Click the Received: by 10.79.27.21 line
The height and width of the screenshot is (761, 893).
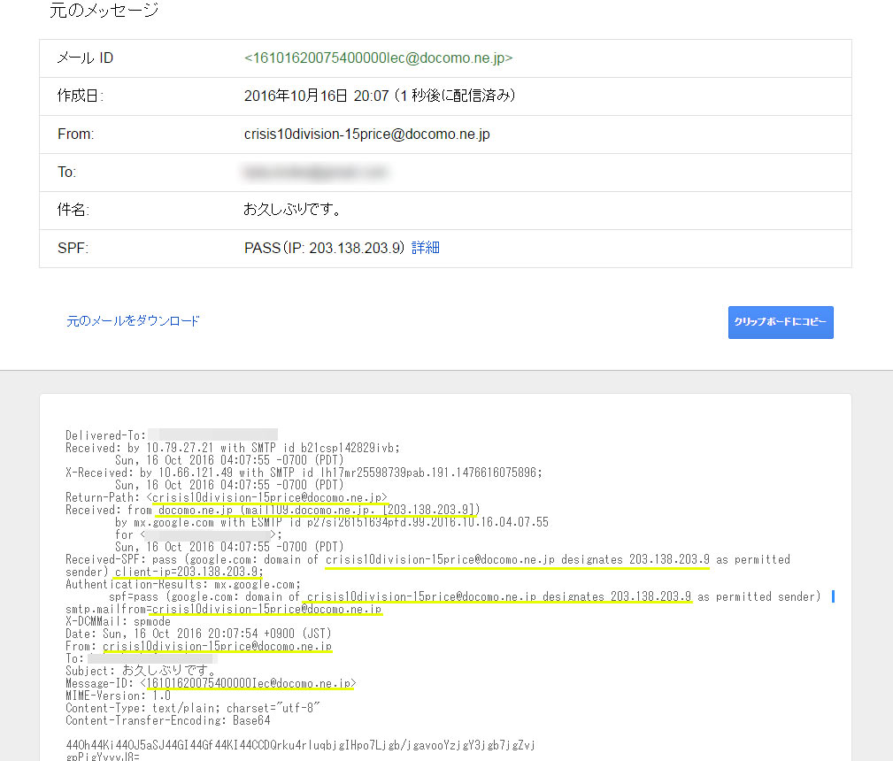click(233, 448)
